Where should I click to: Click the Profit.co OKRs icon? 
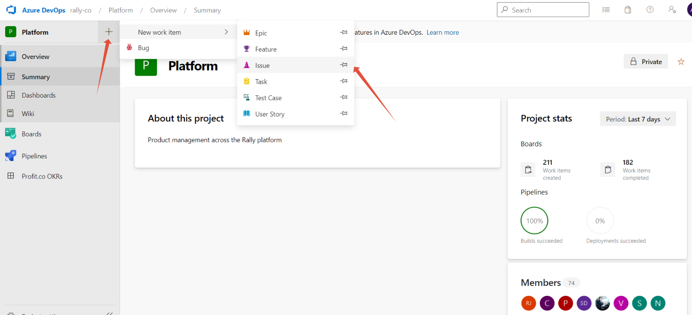point(11,176)
